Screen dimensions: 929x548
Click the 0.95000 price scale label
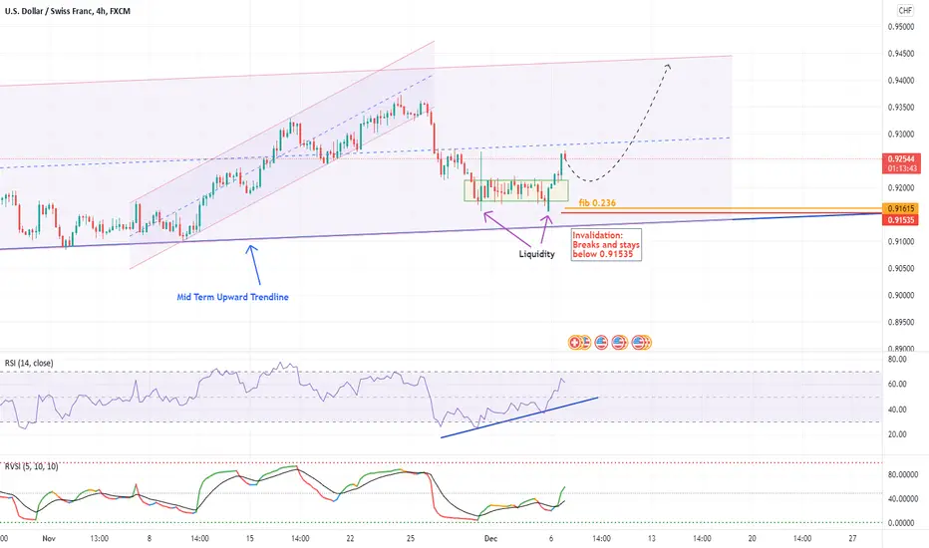900,27
